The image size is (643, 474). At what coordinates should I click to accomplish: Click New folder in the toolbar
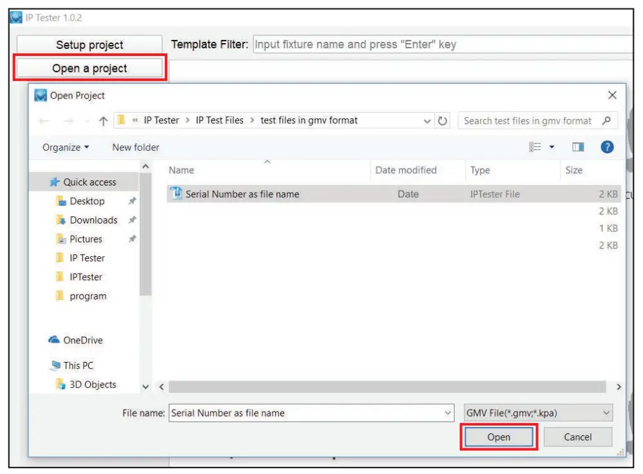pyautogui.click(x=135, y=147)
